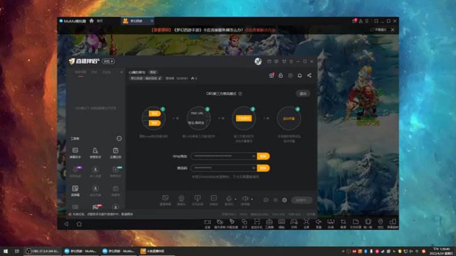Copy the rtmp address
Viewport: 456px width, 256px height.
263,156
